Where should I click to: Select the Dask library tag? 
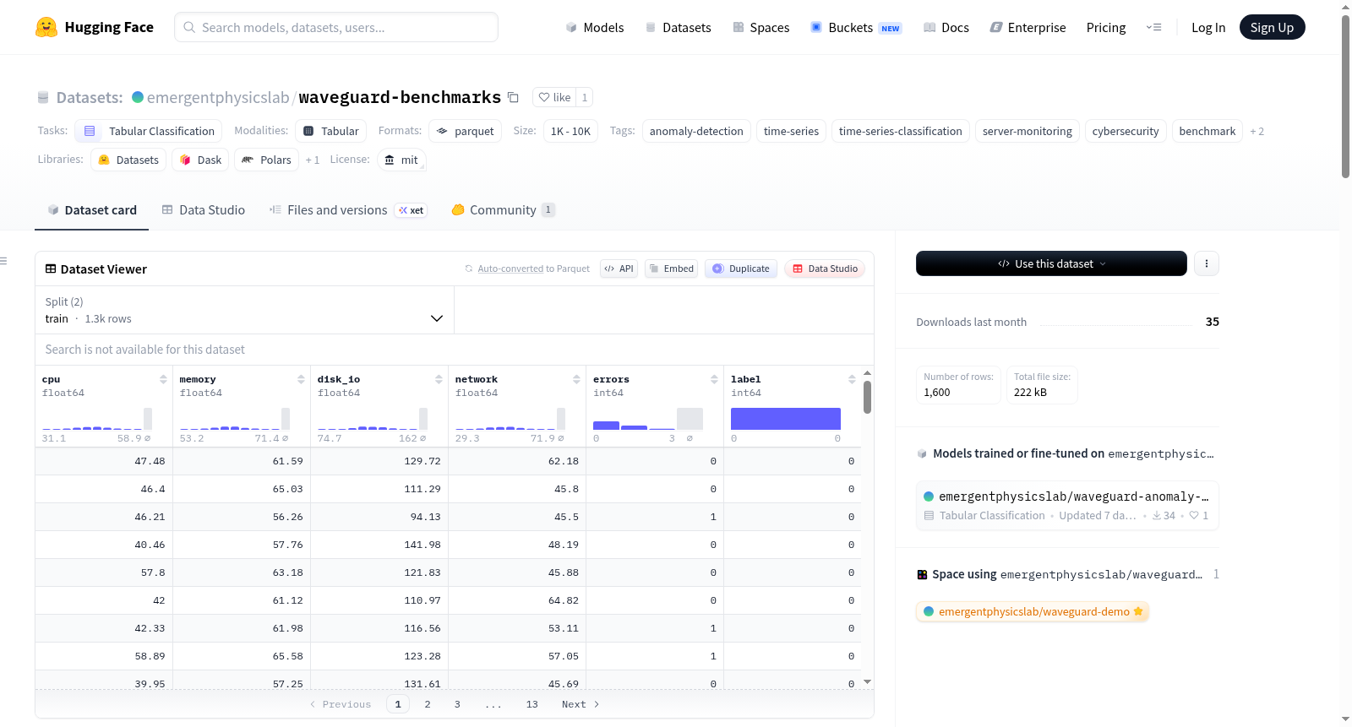200,160
